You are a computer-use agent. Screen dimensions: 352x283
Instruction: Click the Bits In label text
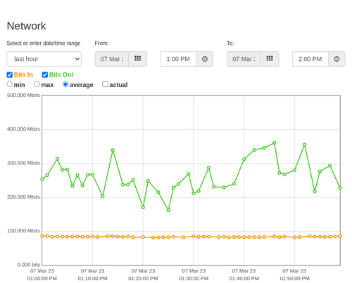point(23,74)
